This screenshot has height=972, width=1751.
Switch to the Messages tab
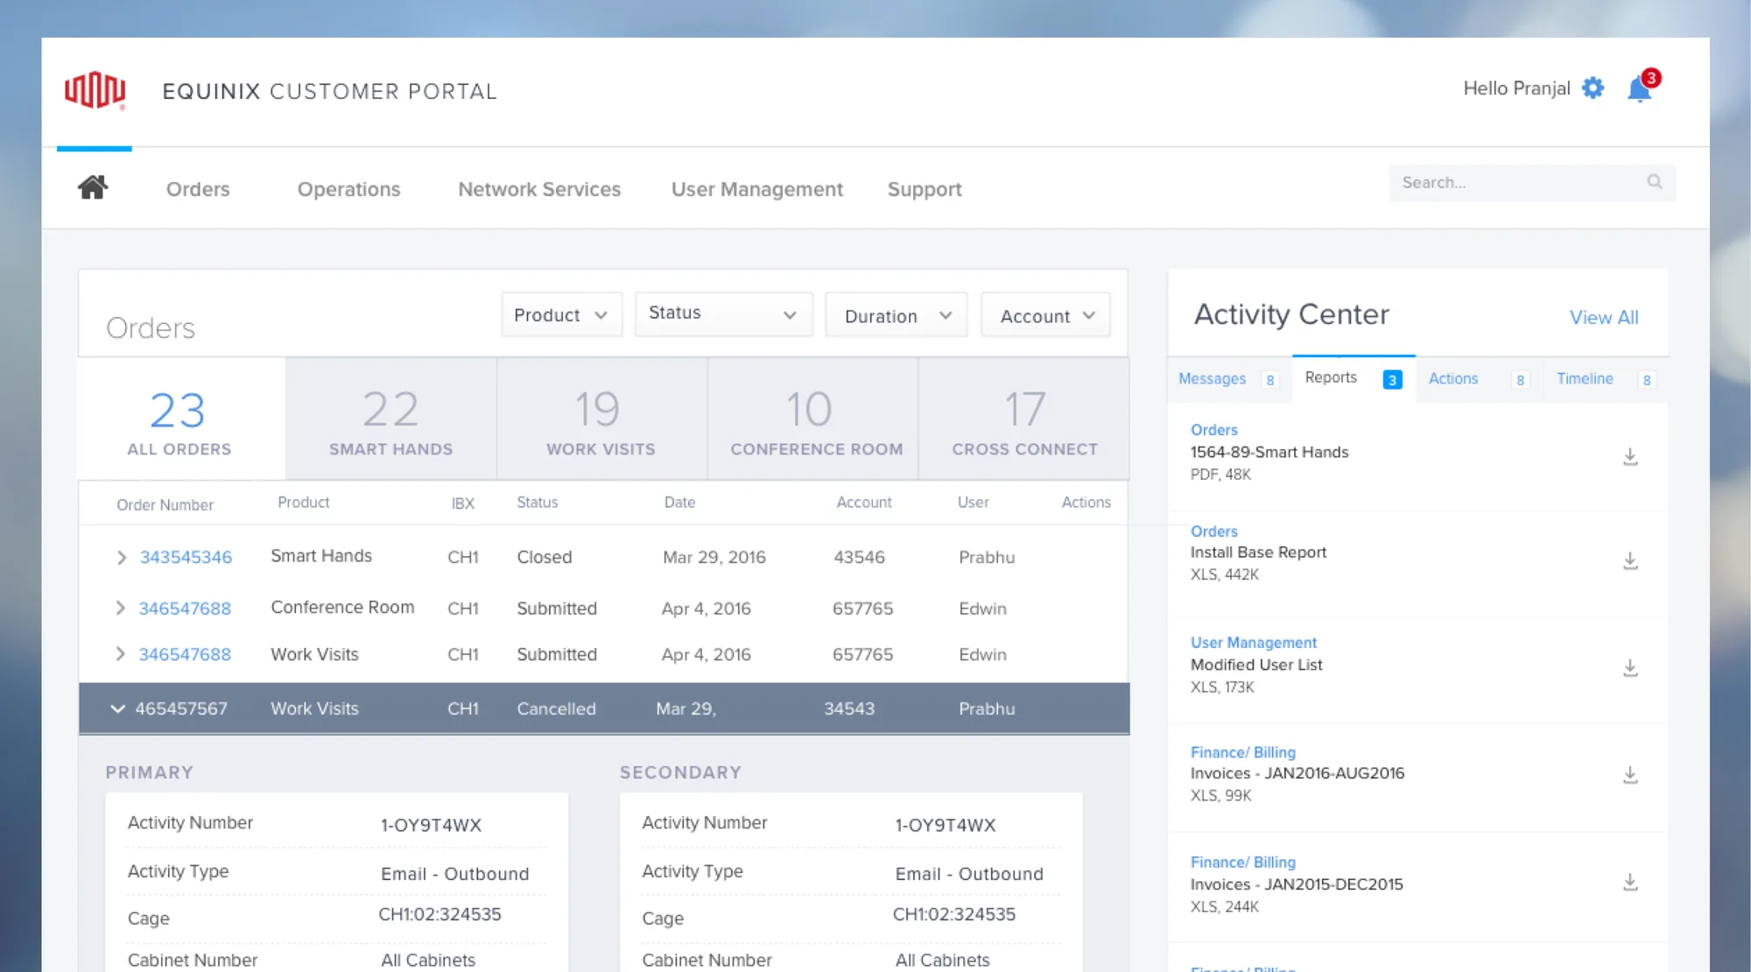1228,379
